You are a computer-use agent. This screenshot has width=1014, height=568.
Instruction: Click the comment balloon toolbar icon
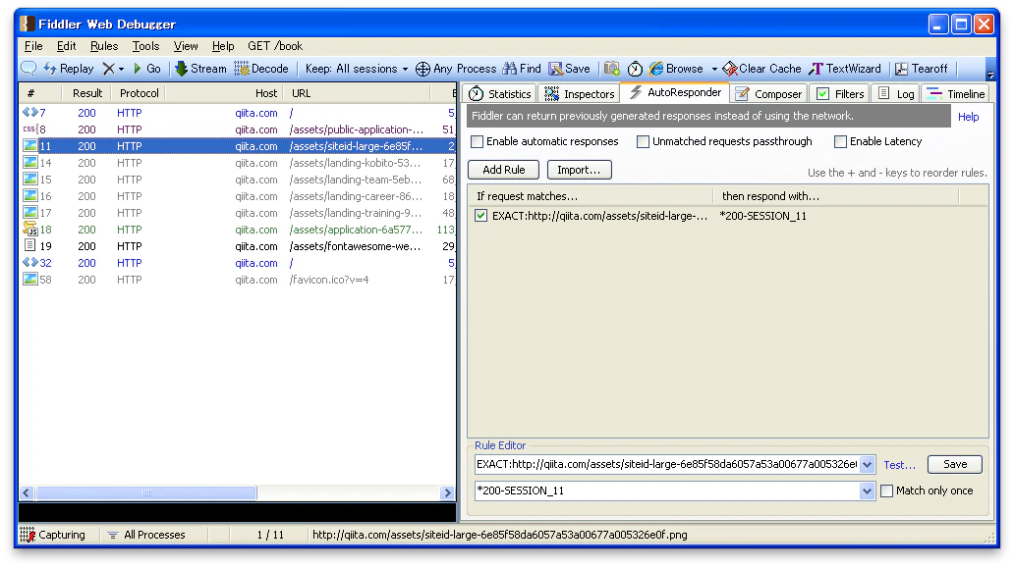pyautogui.click(x=28, y=69)
